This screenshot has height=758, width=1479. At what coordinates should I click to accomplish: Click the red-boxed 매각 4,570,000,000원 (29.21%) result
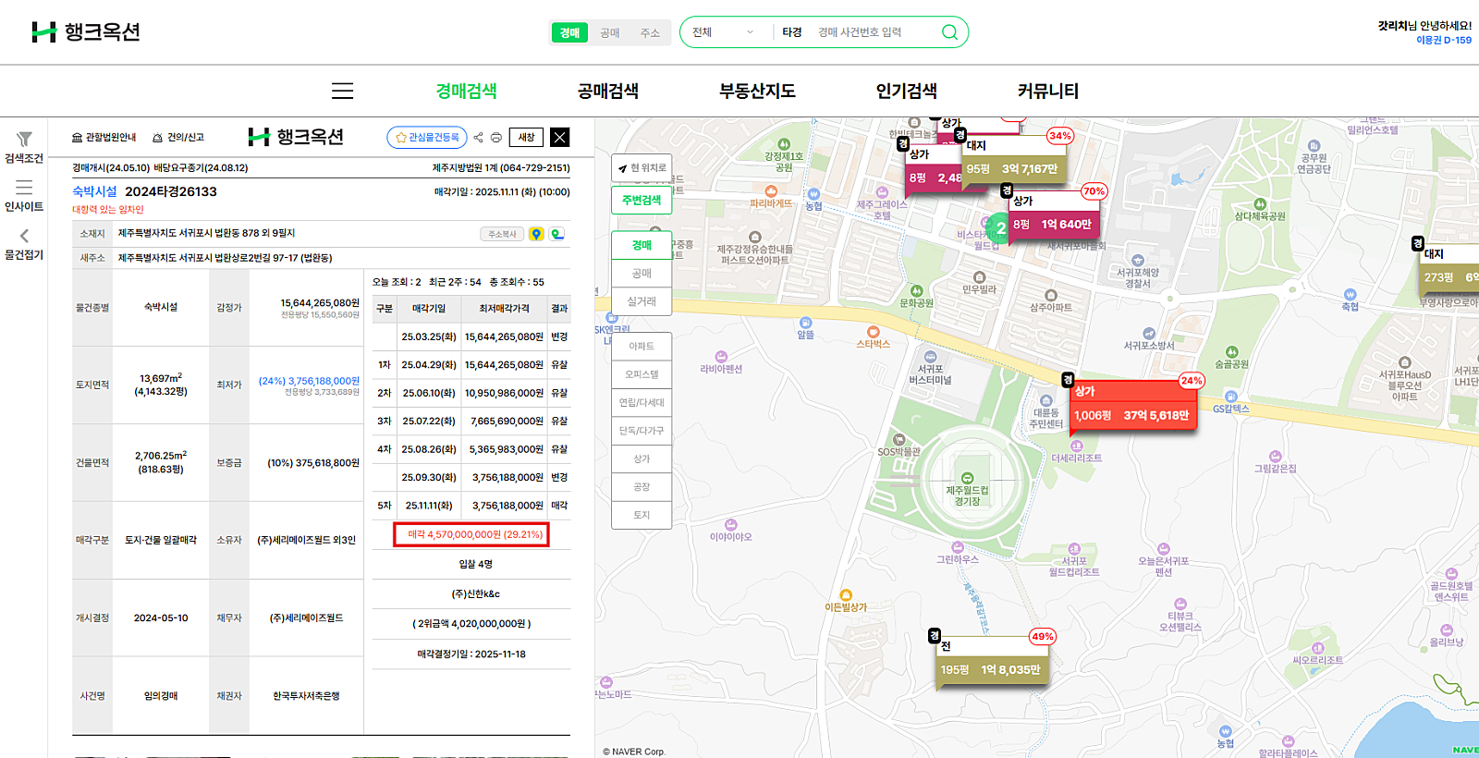[471, 534]
